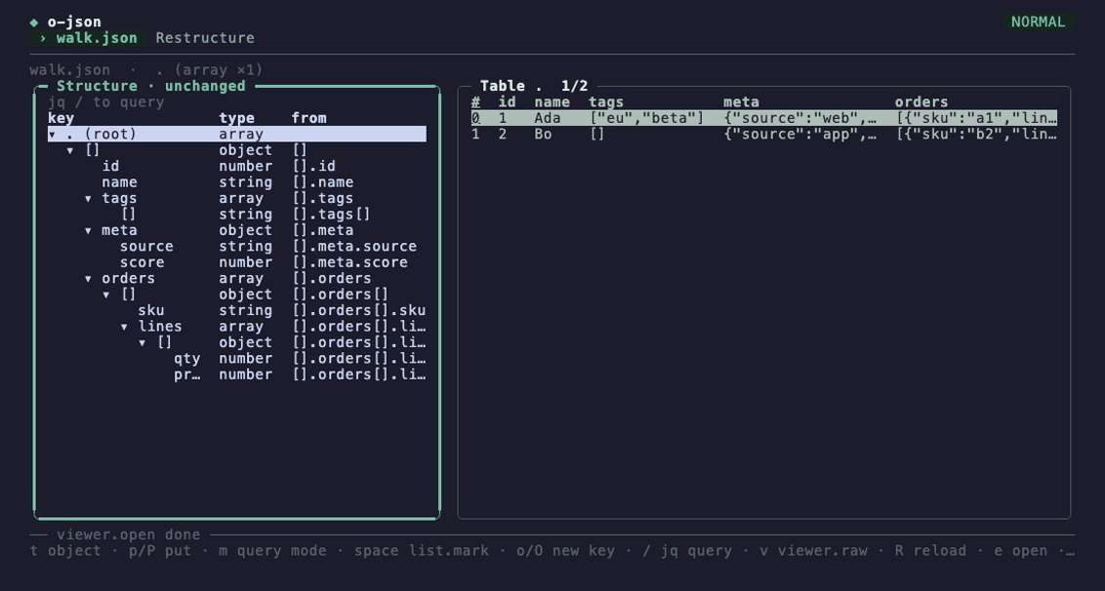
Task: Select the truncated pr… key row
Action: (x=237, y=374)
